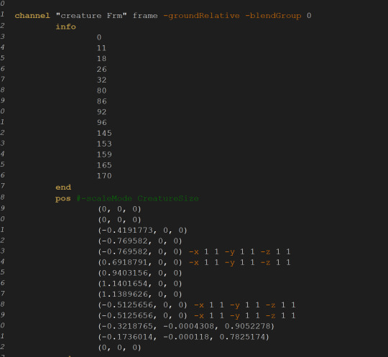Click the "creature Frm" string
The image size is (388, 357).
[x=91, y=16]
